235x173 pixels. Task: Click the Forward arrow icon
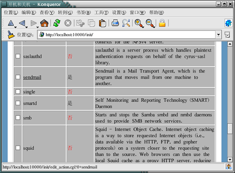33,23
